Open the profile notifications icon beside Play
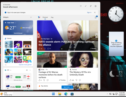Screen dimensions: 126x97 (x=96, y=17)
